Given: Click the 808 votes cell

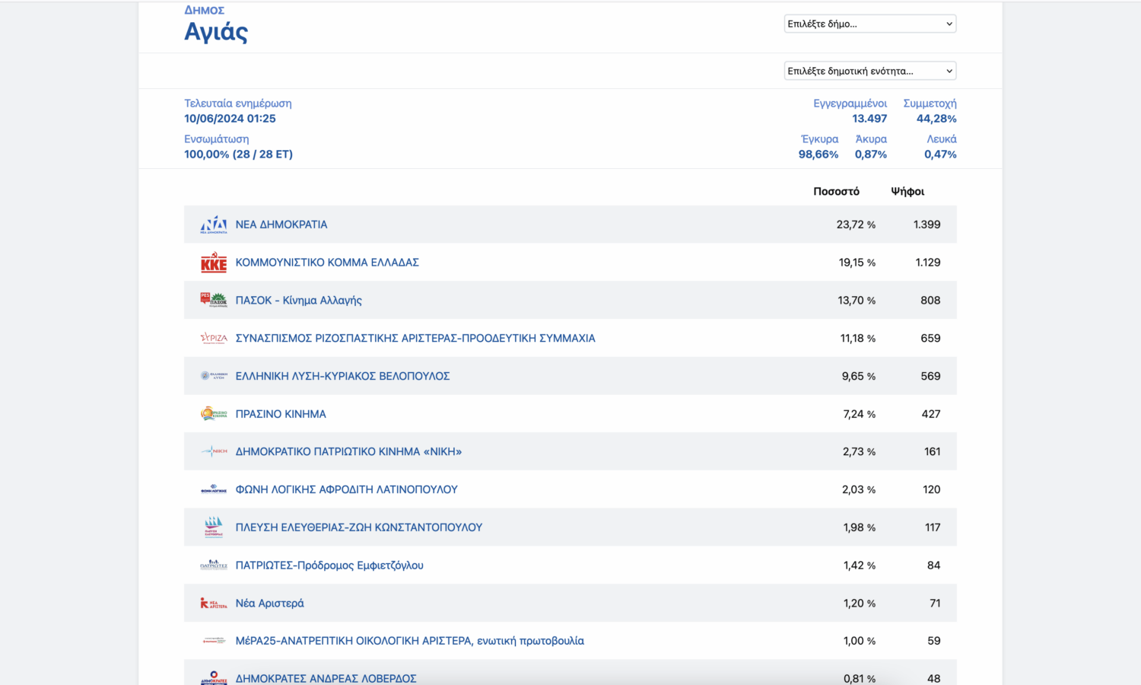Looking at the screenshot, I should point(930,301).
